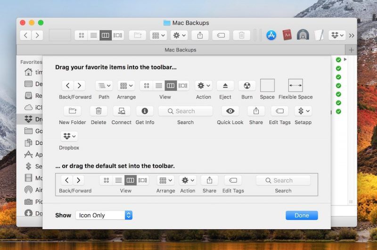Switch to icon view in Finder toolbar
The image size is (377, 250).
pos(82,35)
